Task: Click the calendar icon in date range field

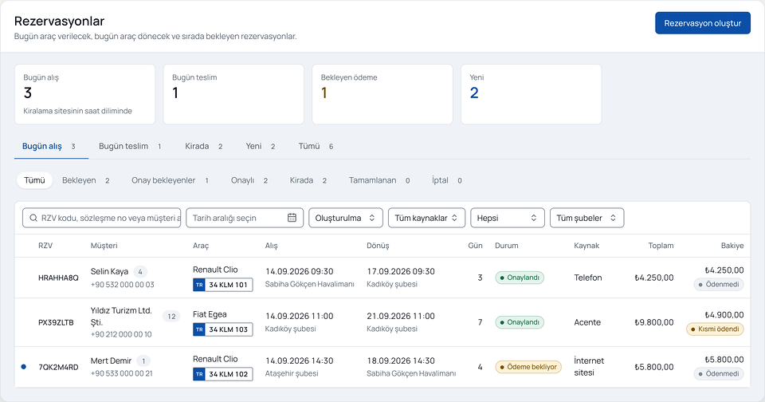Action: (x=292, y=218)
